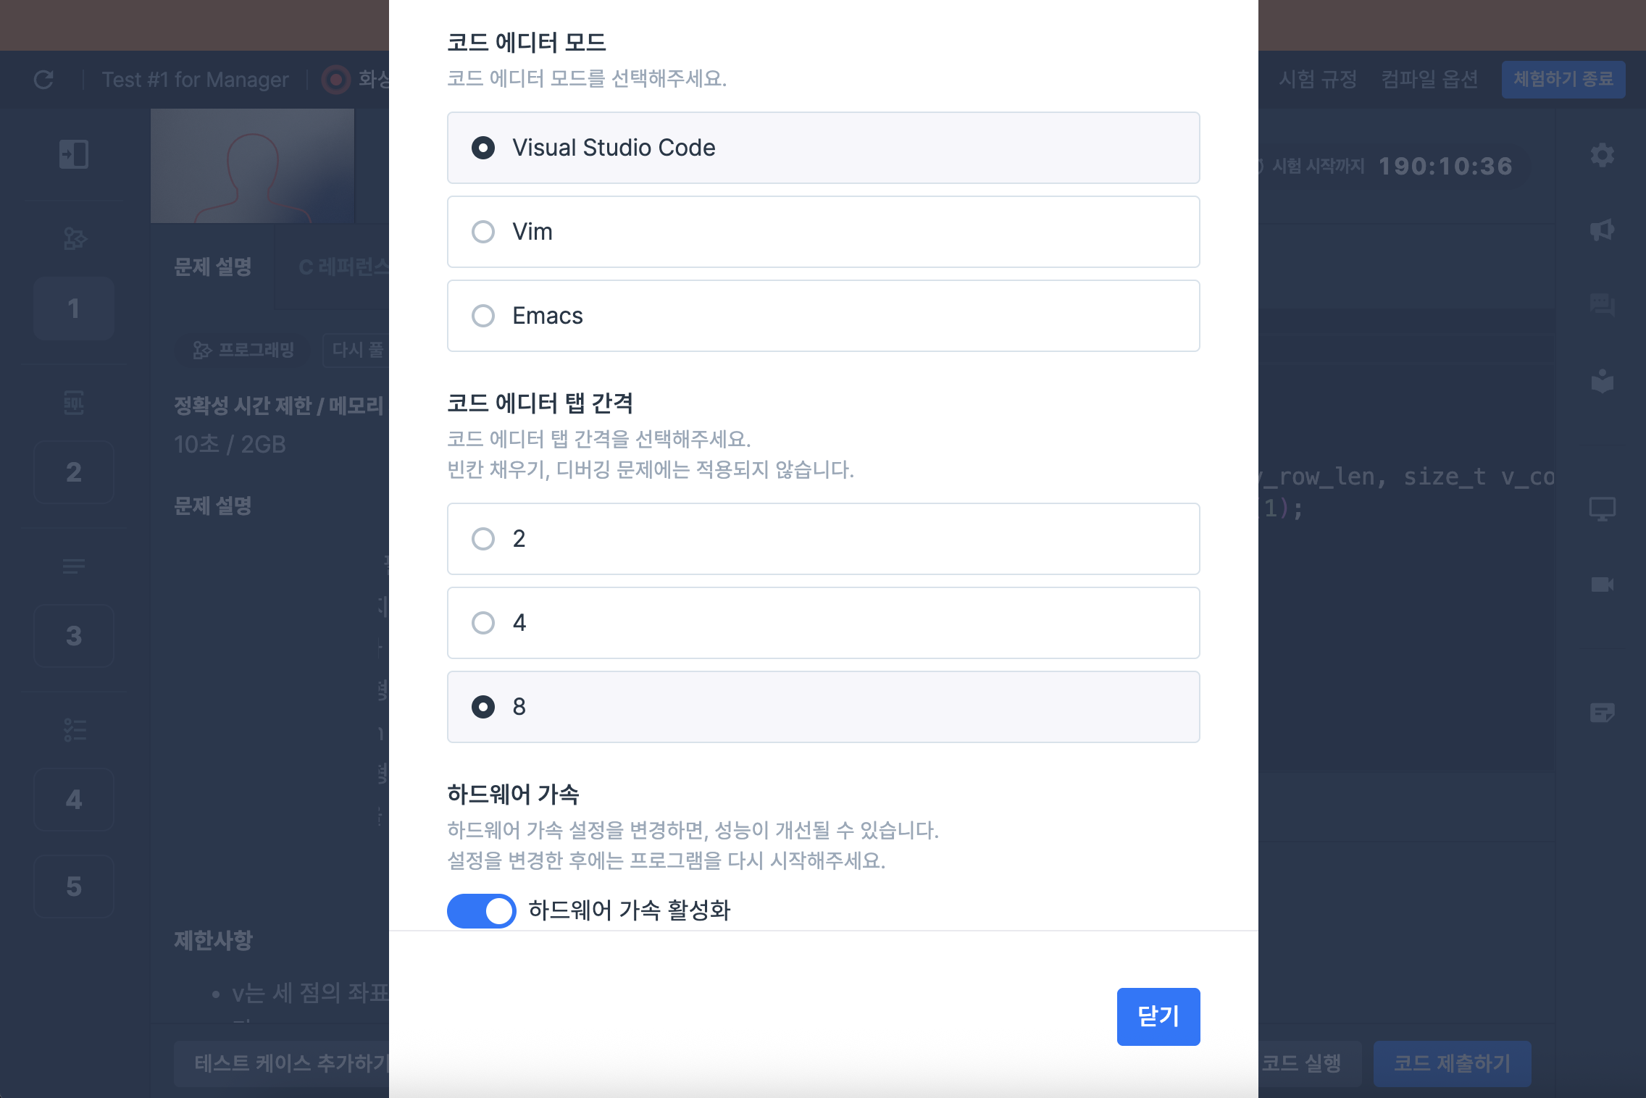Click the 체험하기 종료 button
Viewport: 1646px width, 1098px height.
click(x=1563, y=79)
